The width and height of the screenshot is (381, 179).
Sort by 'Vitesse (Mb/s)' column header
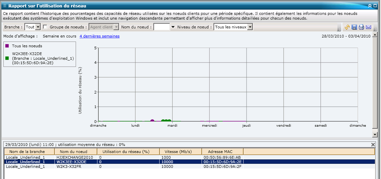181,151
